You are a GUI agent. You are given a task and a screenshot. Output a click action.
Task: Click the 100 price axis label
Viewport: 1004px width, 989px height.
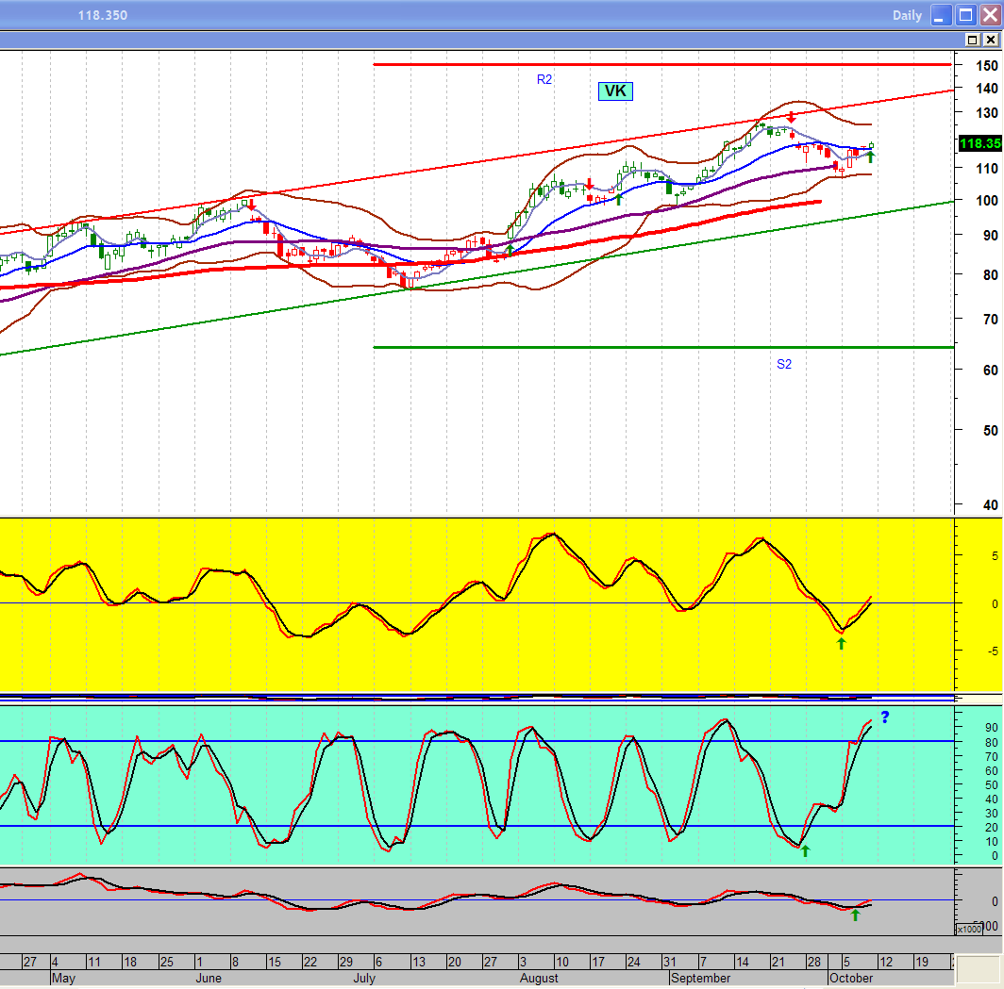click(x=987, y=201)
